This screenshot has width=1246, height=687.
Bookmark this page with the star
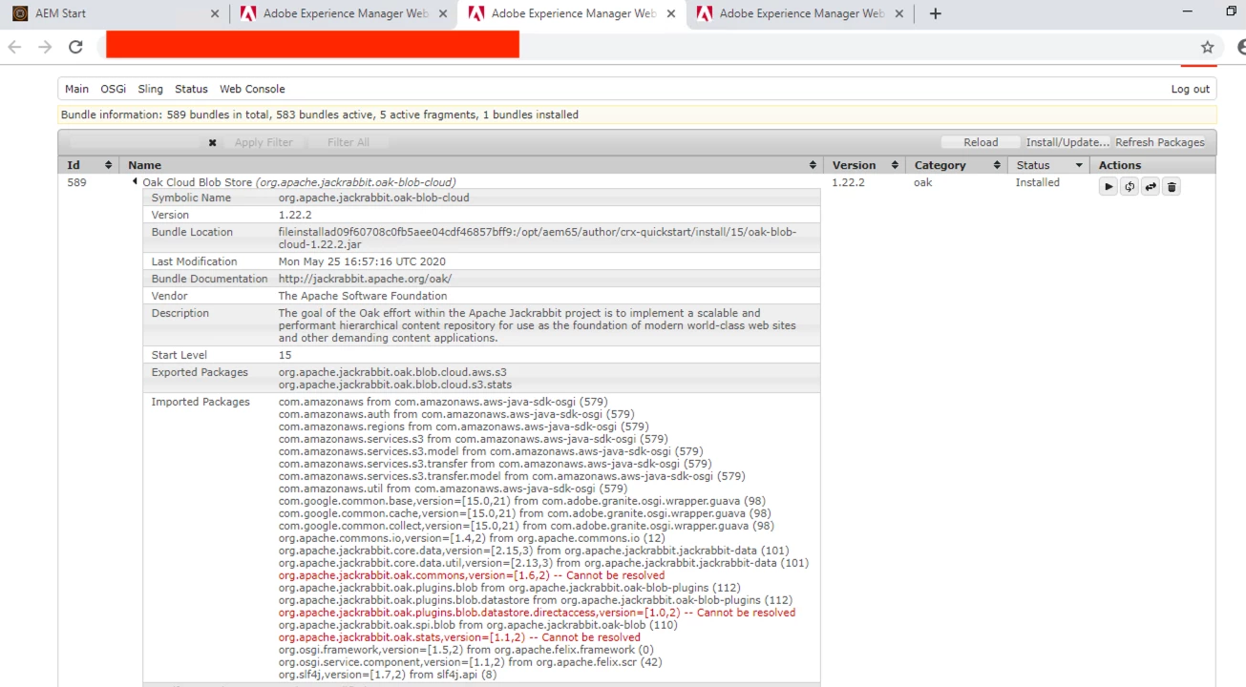(x=1207, y=47)
